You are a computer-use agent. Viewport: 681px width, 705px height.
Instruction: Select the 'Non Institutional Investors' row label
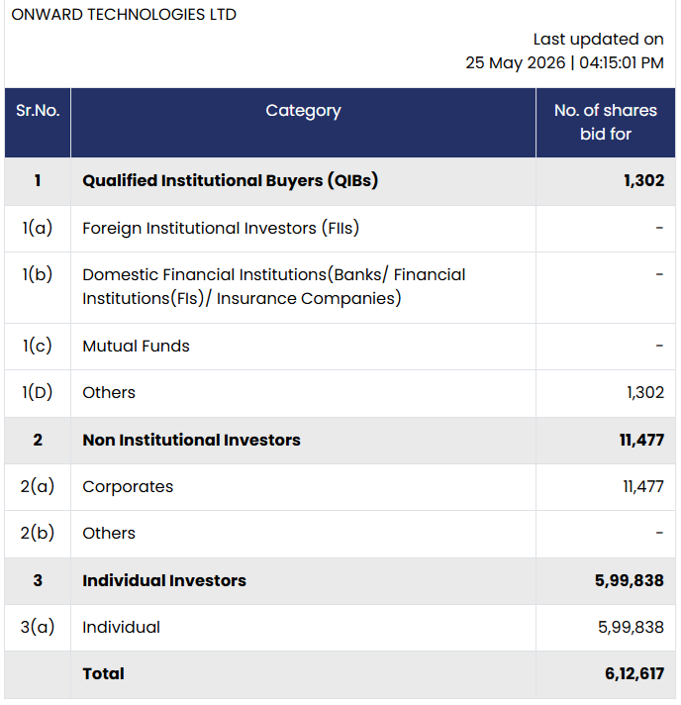pyautogui.click(x=191, y=440)
